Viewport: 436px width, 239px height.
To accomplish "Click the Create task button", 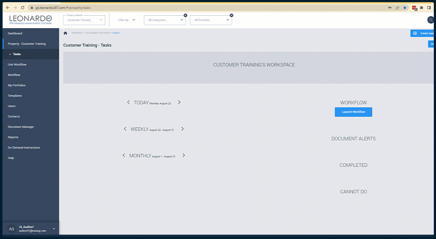I will click(422, 33).
